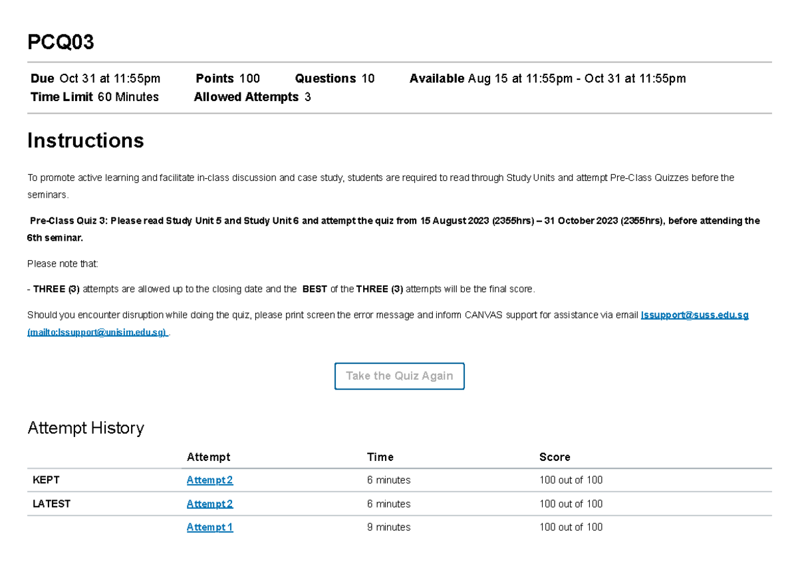Screen dimensions: 798x564
Task: Click the 100 out of 100 kept score
Action: click(x=571, y=480)
